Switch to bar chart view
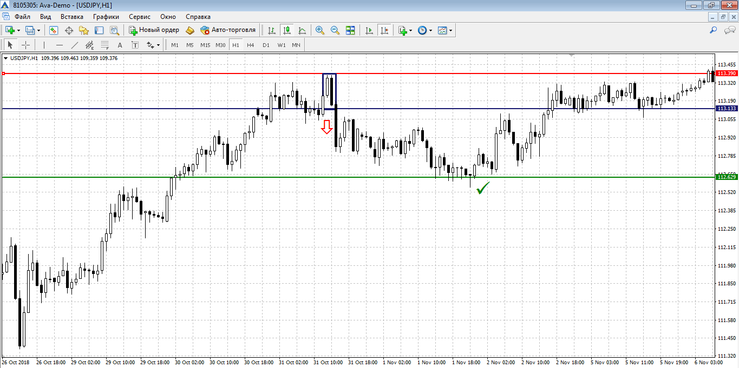 (x=272, y=30)
